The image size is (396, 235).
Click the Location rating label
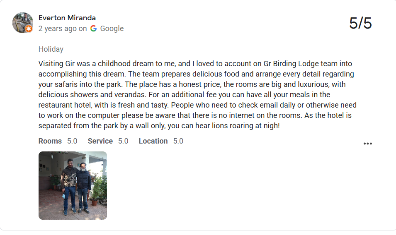(153, 141)
